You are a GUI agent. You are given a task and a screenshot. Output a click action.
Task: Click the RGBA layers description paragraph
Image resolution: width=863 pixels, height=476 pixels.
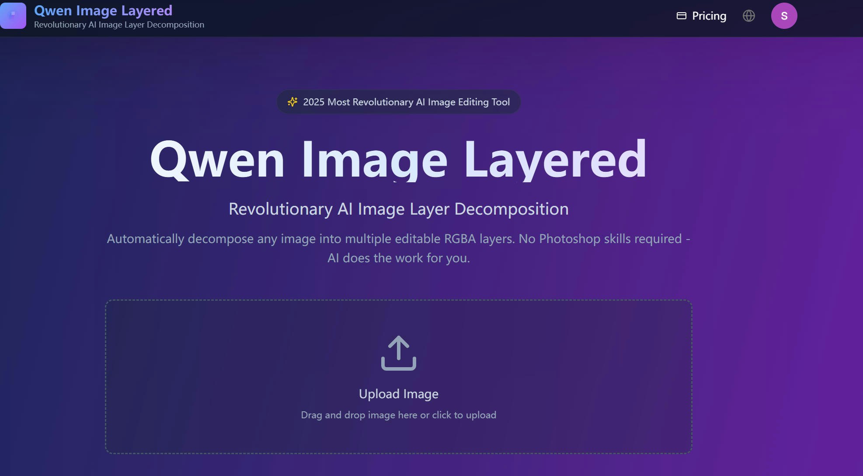[x=398, y=248]
